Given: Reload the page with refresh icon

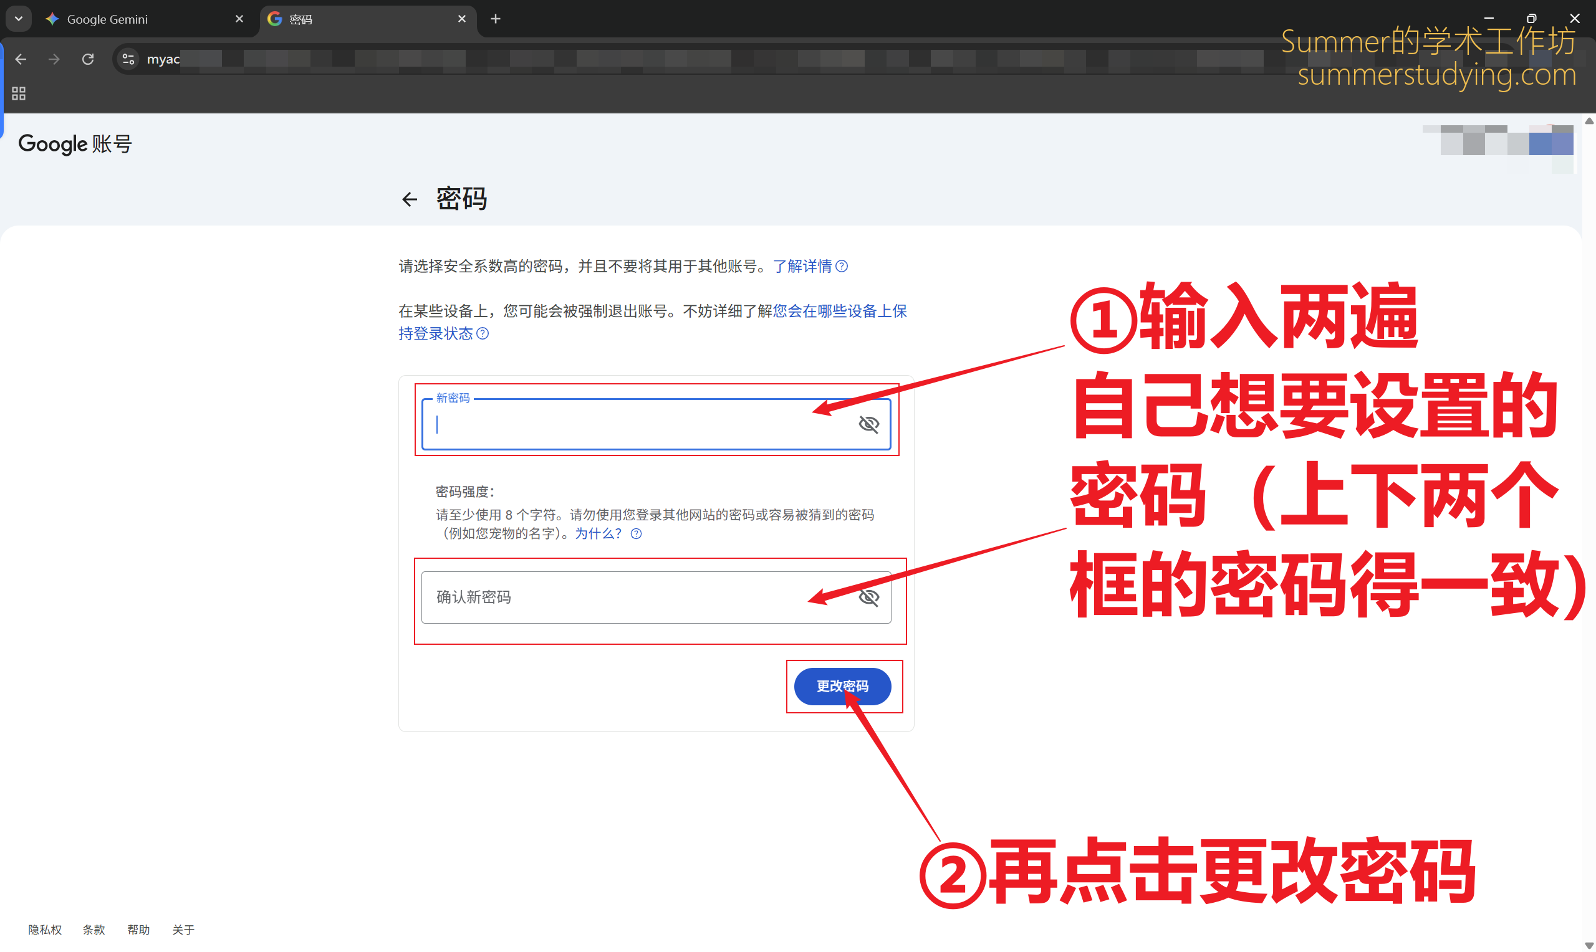Looking at the screenshot, I should 88,59.
